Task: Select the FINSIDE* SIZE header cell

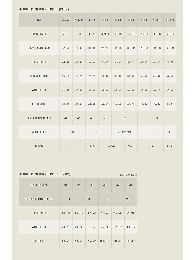Action: [x=39, y=185]
